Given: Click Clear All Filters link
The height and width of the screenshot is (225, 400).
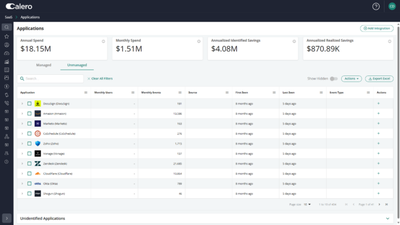Looking at the screenshot, I should (100, 78).
